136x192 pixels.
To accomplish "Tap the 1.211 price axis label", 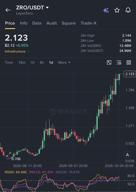I will coord(130,126).
